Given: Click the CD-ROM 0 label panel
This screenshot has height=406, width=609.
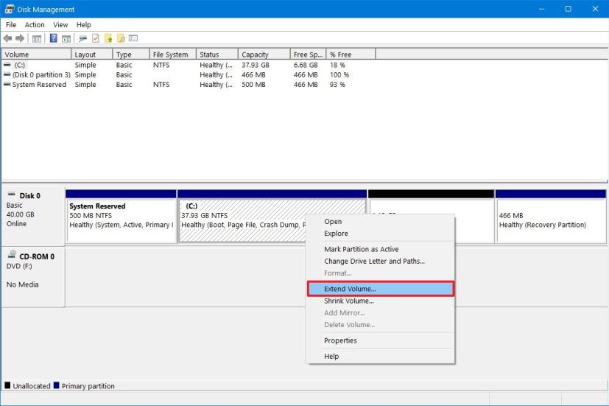Looking at the screenshot, I should [33, 276].
